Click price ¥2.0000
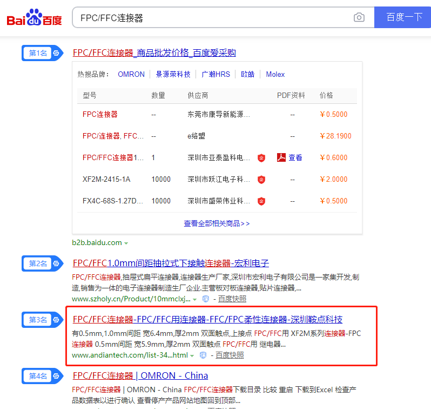This screenshot has width=431, height=409. pos(334,179)
